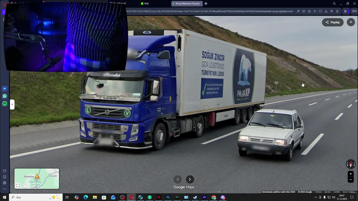Click the Pegman marker on minimap
358x201 pixels.
point(37,176)
